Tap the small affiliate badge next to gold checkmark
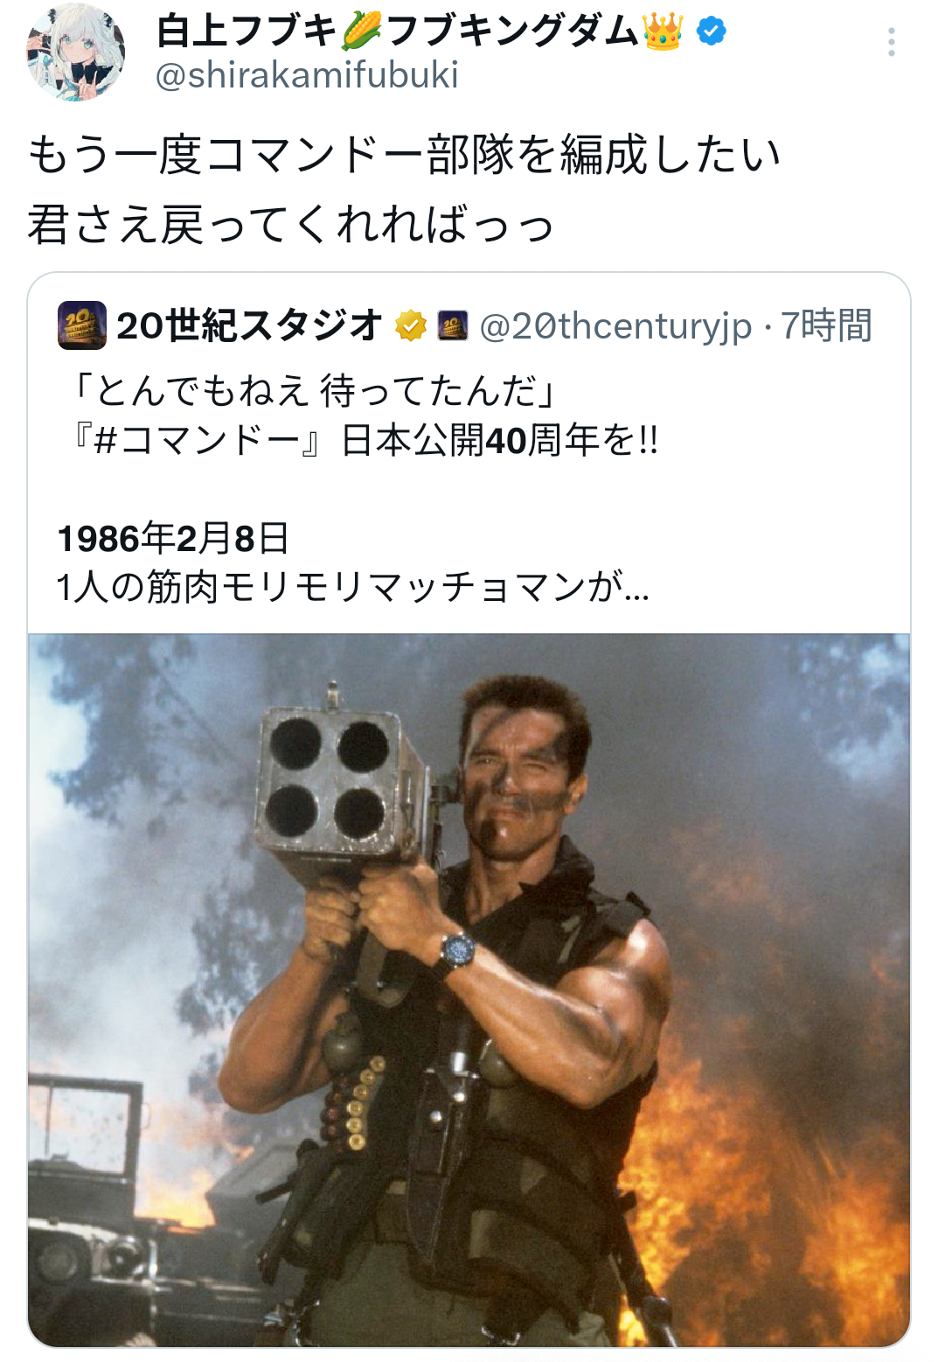 (453, 325)
